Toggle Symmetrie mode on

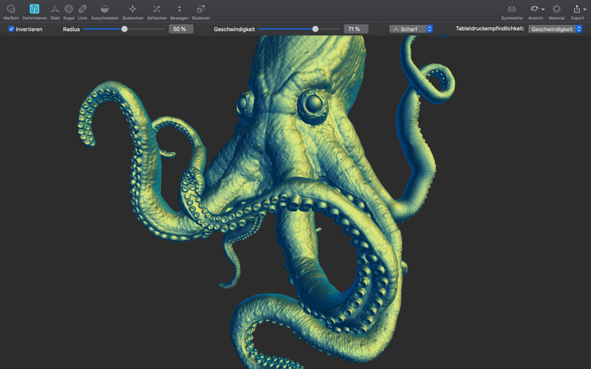point(511,10)
